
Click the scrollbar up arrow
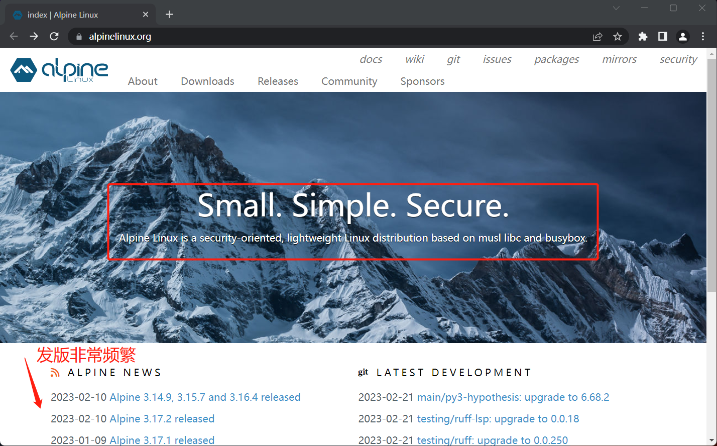pyautogui.click(x=712, y=53)
